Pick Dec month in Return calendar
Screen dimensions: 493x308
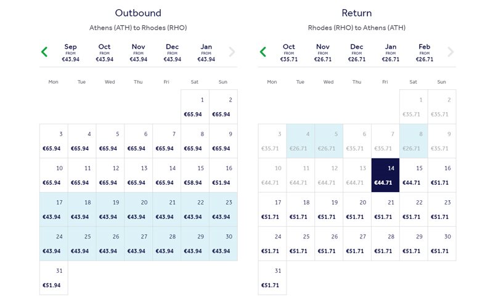[357, 53]
